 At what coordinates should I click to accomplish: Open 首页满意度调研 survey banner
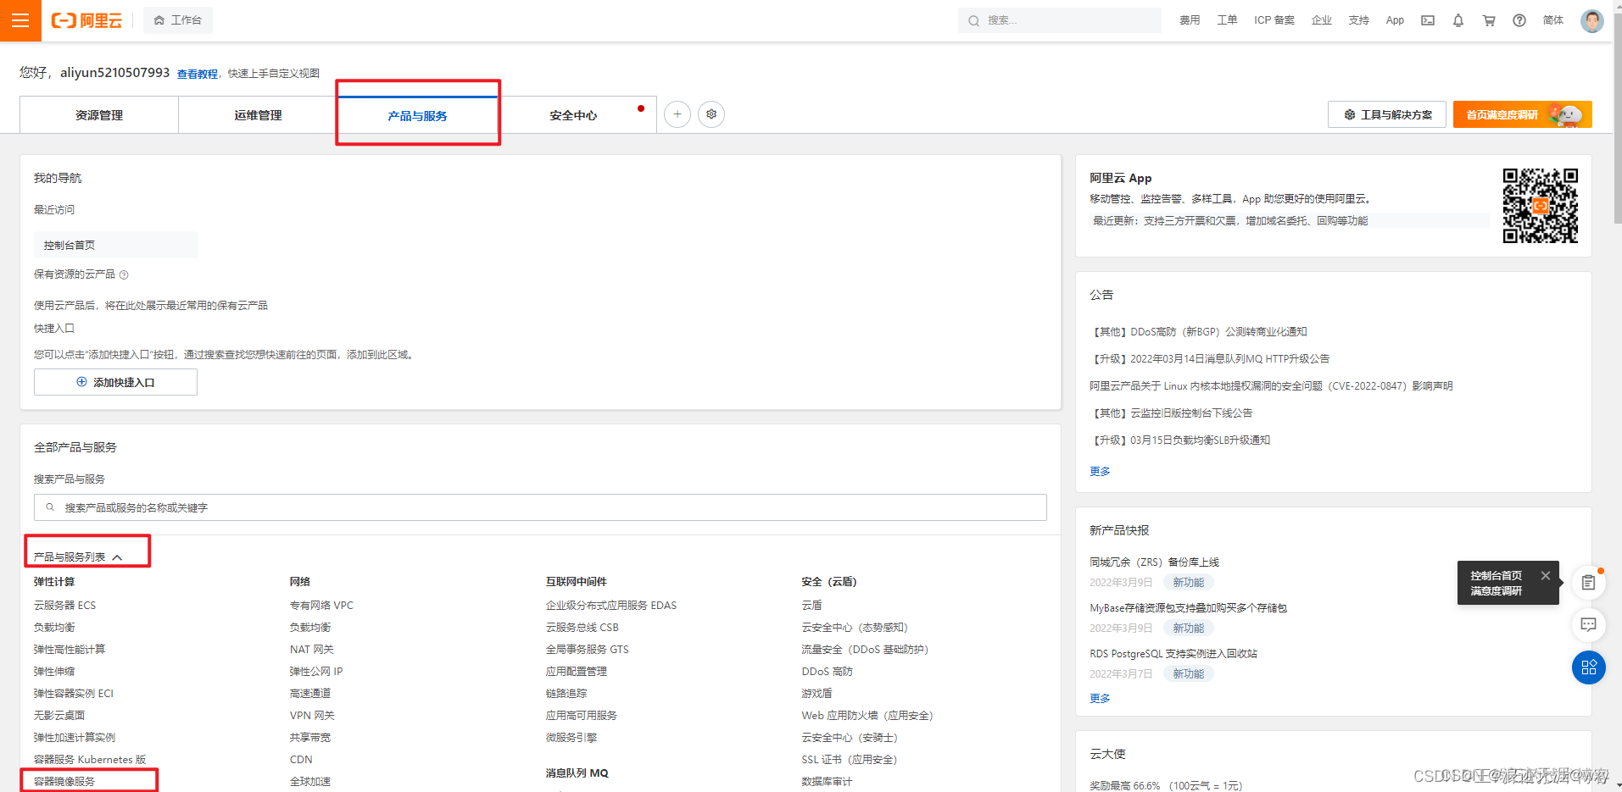1522,114
